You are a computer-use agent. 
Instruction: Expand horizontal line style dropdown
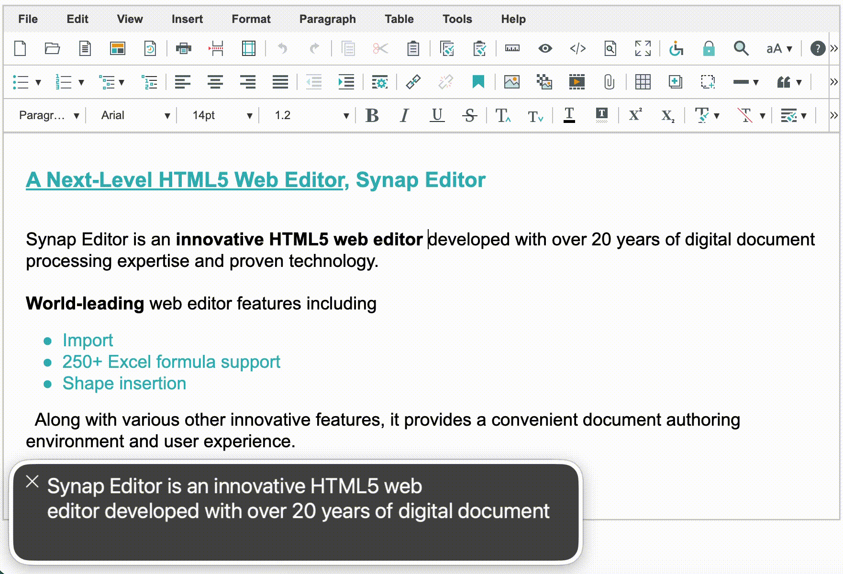[x=756, y=82]
